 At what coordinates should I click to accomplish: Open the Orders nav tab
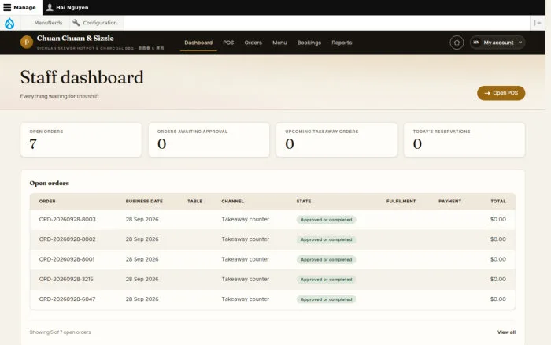click(253, 43)
